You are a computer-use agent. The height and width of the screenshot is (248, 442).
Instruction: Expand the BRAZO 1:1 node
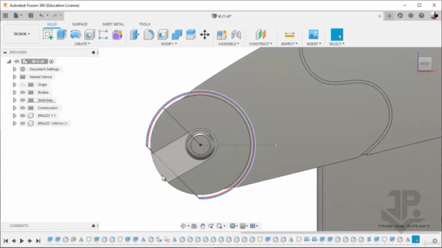coord(15,116)
